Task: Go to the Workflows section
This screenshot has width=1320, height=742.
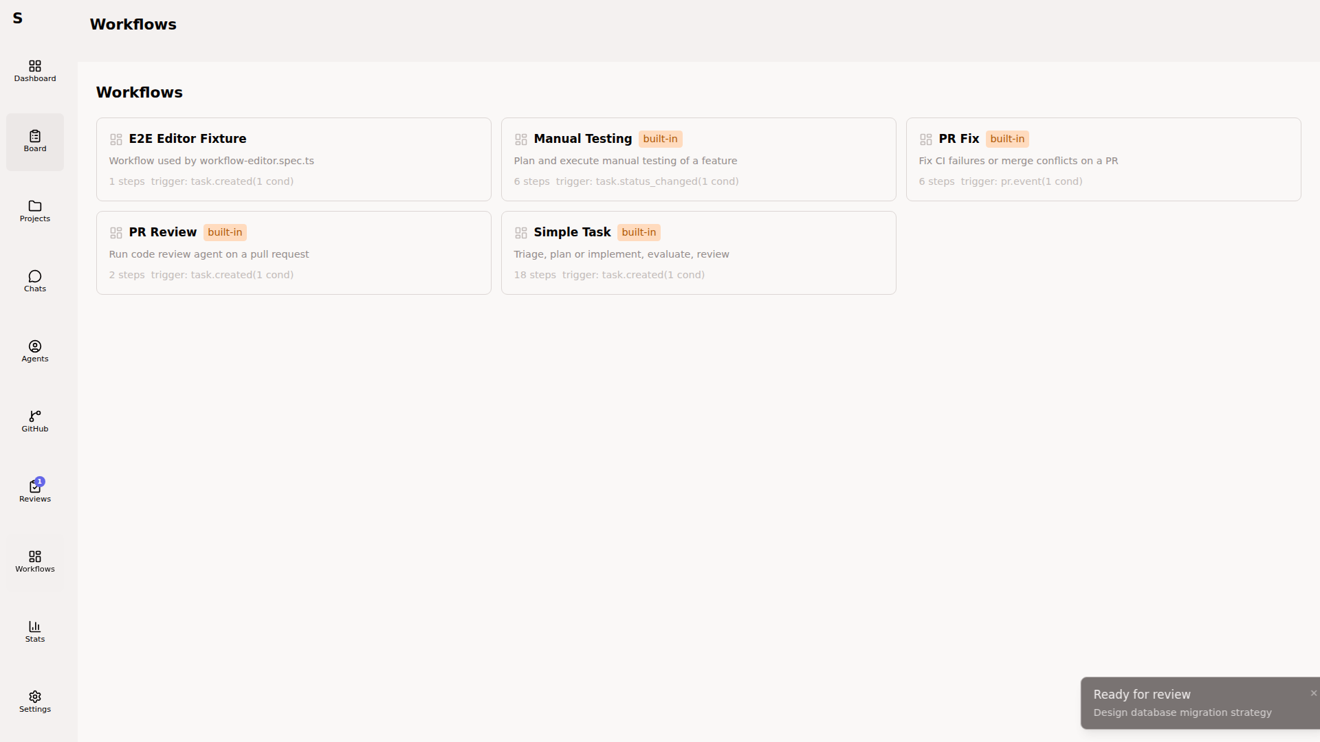Action: pyautogui.click(x=34, y=561)
